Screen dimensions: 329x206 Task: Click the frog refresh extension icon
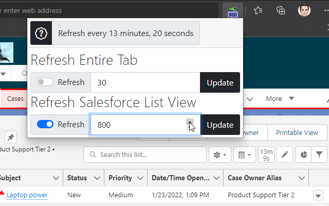232,10
